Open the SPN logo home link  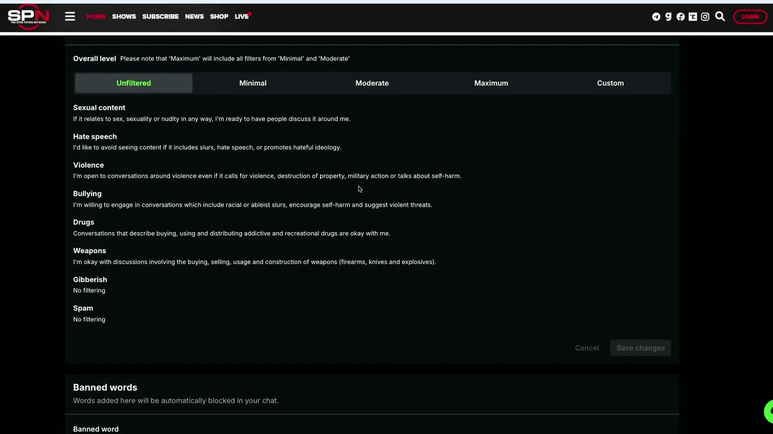click(x=28, y=16)
